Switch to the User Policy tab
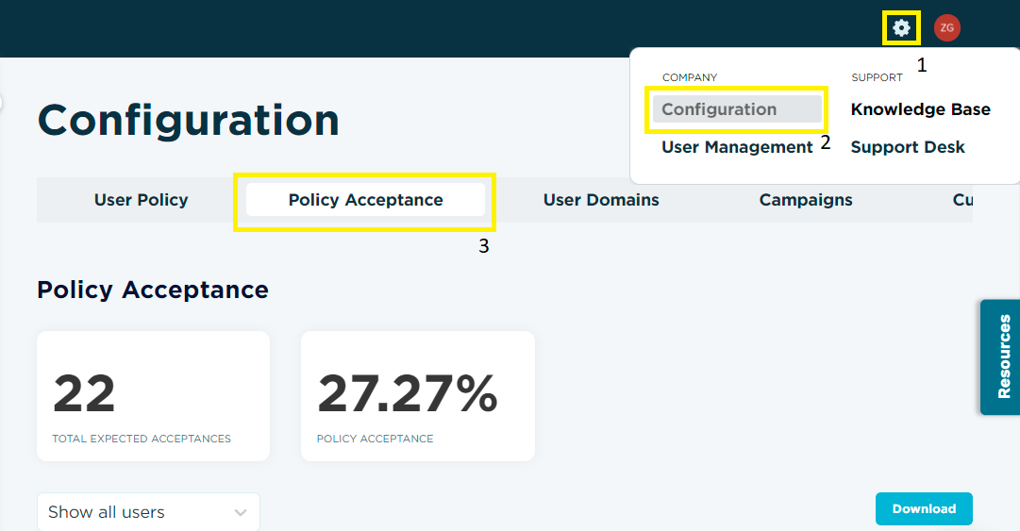 coord(142,200)
